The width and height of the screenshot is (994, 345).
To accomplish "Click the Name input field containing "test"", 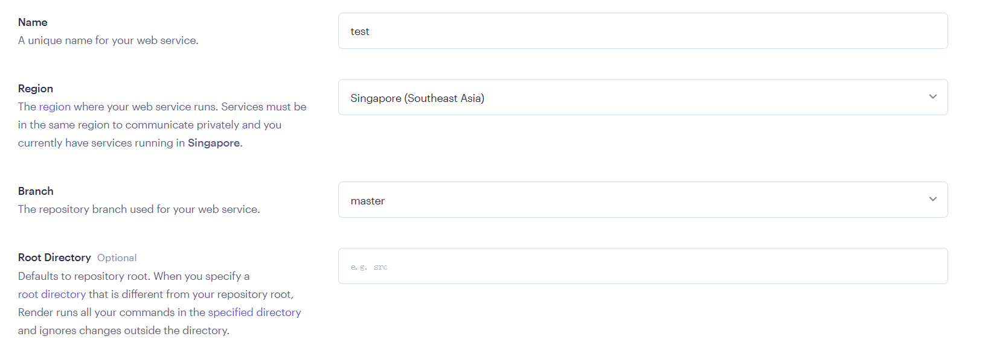I will [x=643, y=31].
